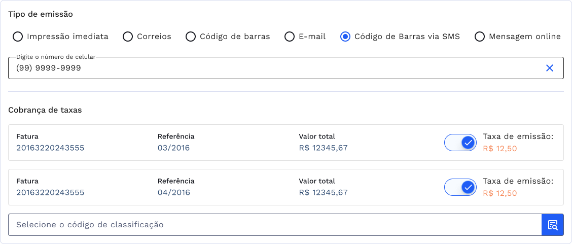Click the Cobrança de taxas section heading
This screenshot has height=244, width=572.
pos(45,110)
